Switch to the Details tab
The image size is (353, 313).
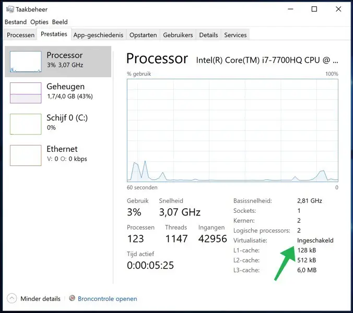tap(208, 35)
